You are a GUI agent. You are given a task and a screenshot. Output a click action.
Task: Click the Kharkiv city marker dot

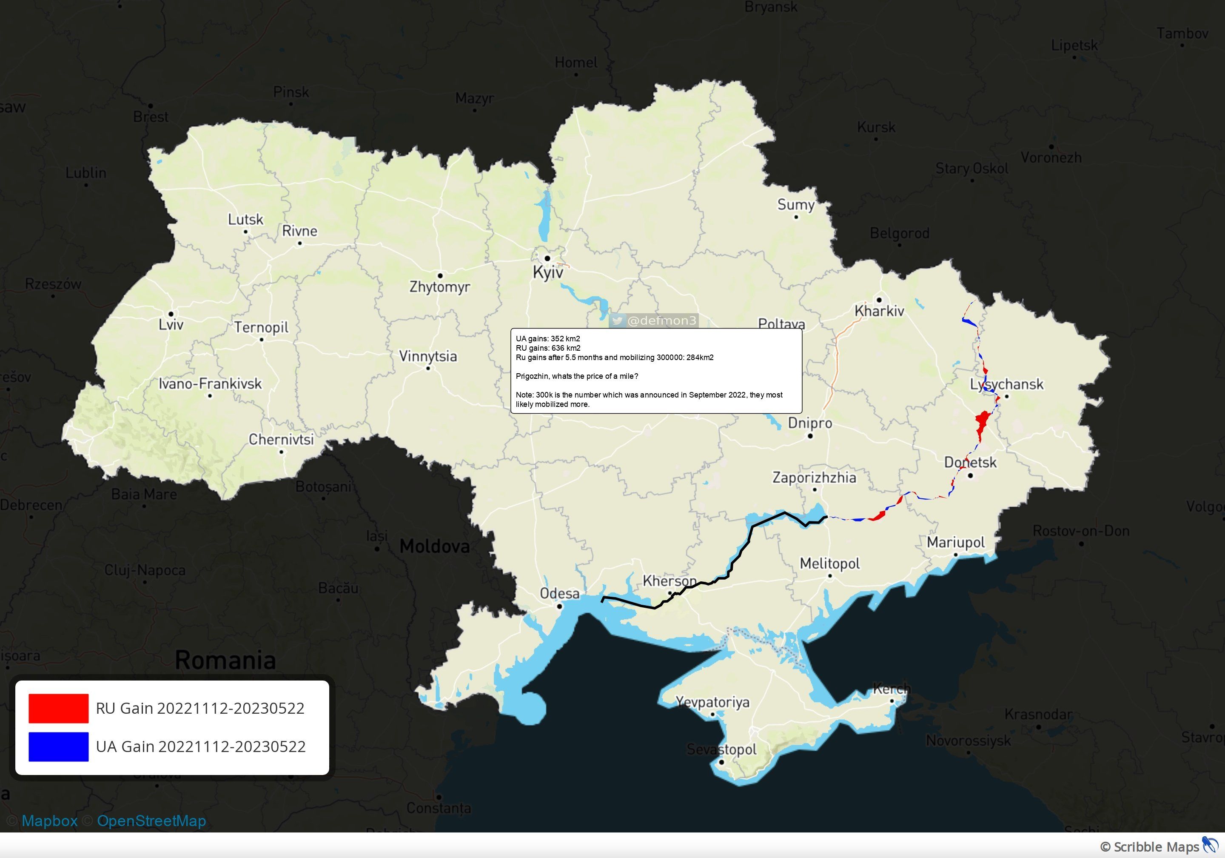pos(879,300)
